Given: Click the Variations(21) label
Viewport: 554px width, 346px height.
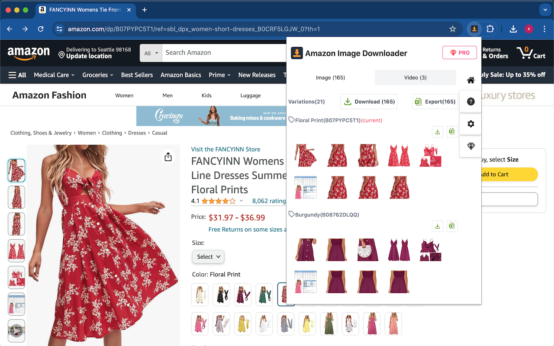Looking at the screenshot, I should coord(306,102).
